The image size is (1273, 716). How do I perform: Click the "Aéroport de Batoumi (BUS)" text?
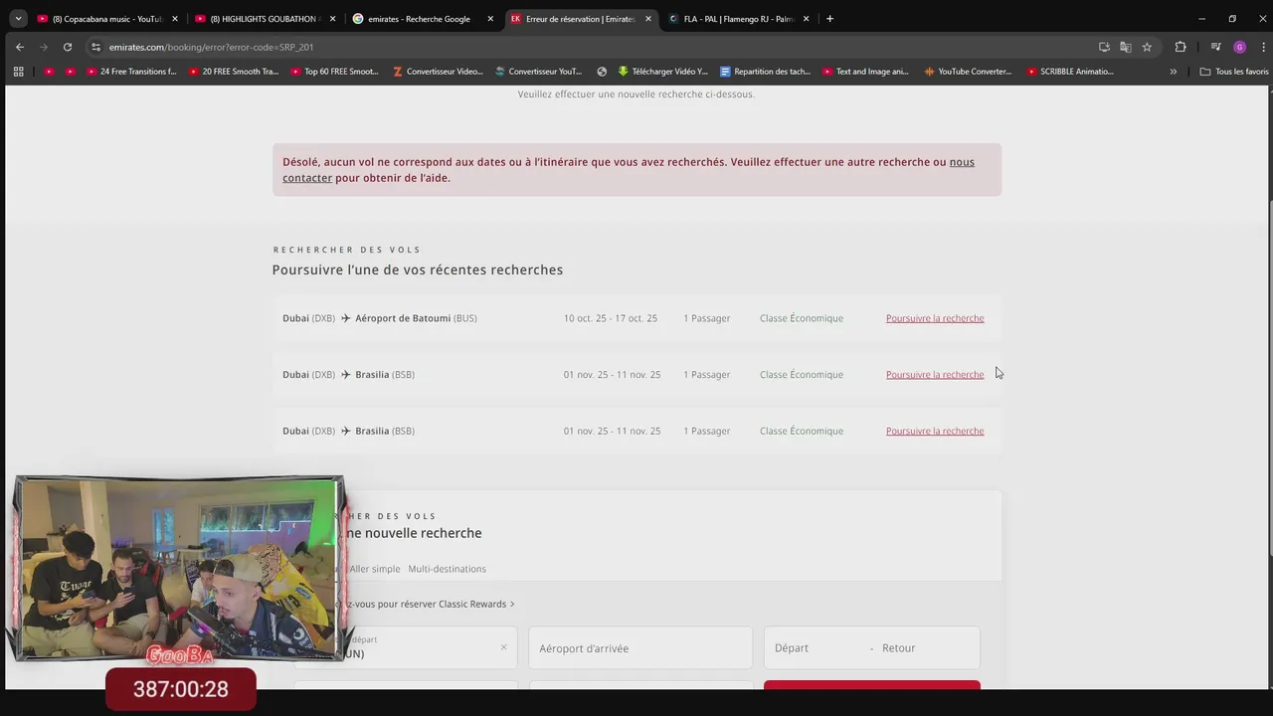point(416,318)
